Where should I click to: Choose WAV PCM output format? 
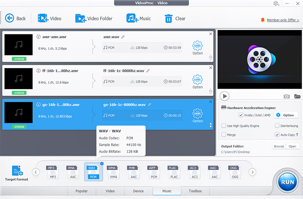[x=93, y=172]
